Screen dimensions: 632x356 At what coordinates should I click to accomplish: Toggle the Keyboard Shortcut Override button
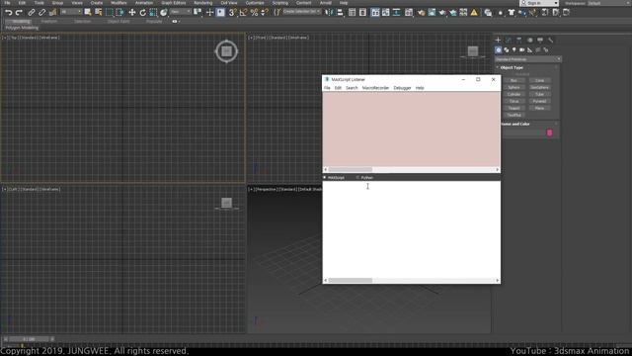(220, 13)
